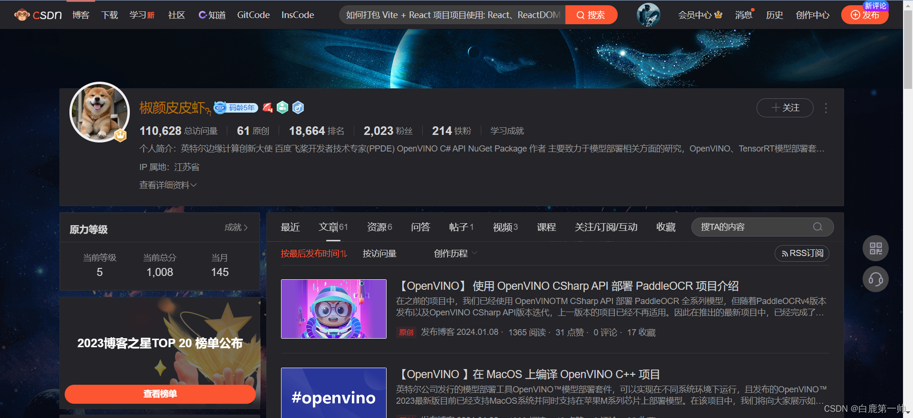Click the 查看榜单 button
Image resolution: width=913 pixels, height=418 pixels.
pyautogui.click(x=160, y=394)
